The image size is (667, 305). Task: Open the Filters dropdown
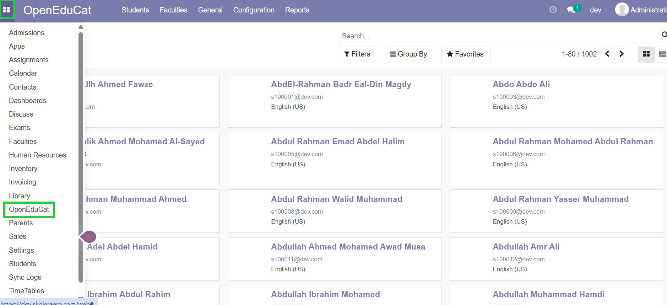tap(358, 54)
